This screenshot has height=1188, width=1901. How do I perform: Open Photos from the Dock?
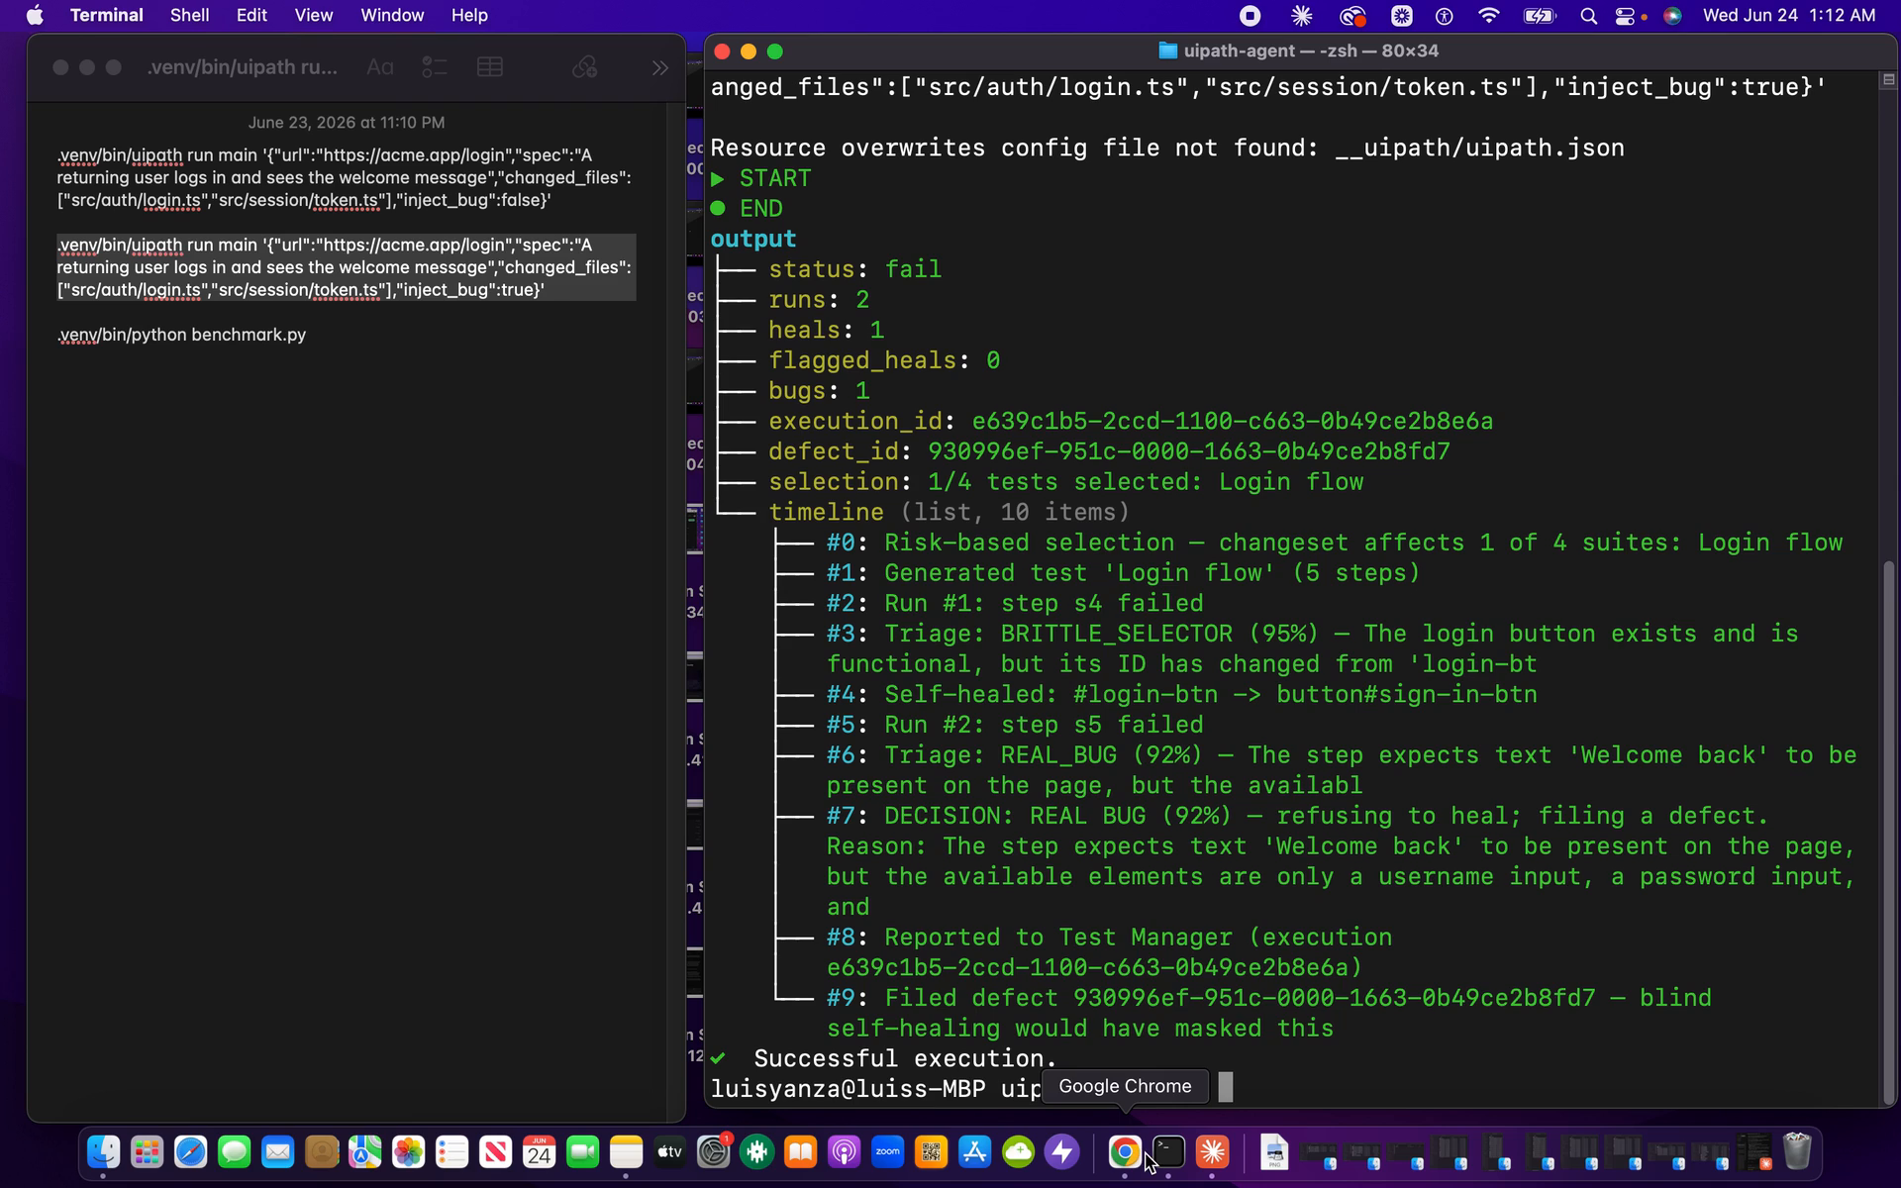click(x=408, y=1151)
